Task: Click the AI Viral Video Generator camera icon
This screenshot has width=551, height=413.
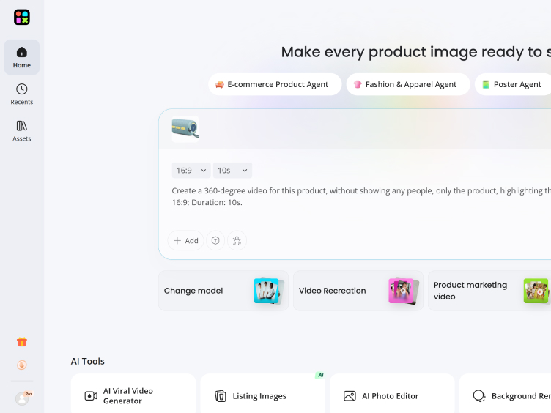Action: (91, 396)
